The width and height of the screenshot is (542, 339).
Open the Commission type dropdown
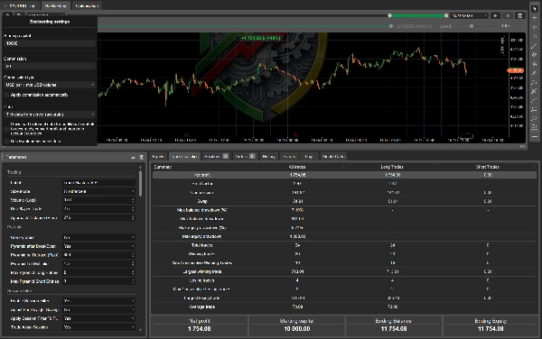coord(50,85)
